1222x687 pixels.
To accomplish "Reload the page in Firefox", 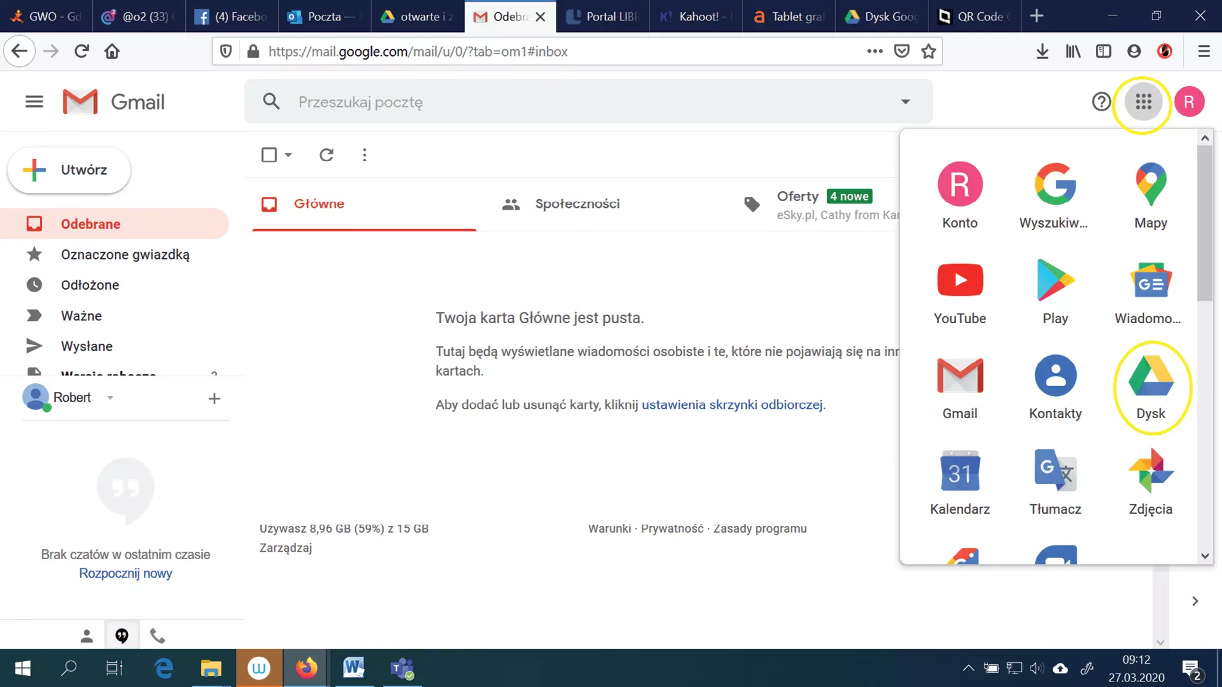I will (81, 52).
